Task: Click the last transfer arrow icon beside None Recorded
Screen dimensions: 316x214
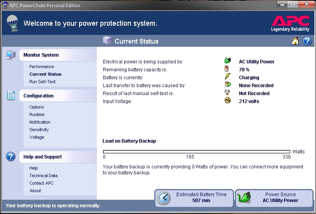Action: 228,84
